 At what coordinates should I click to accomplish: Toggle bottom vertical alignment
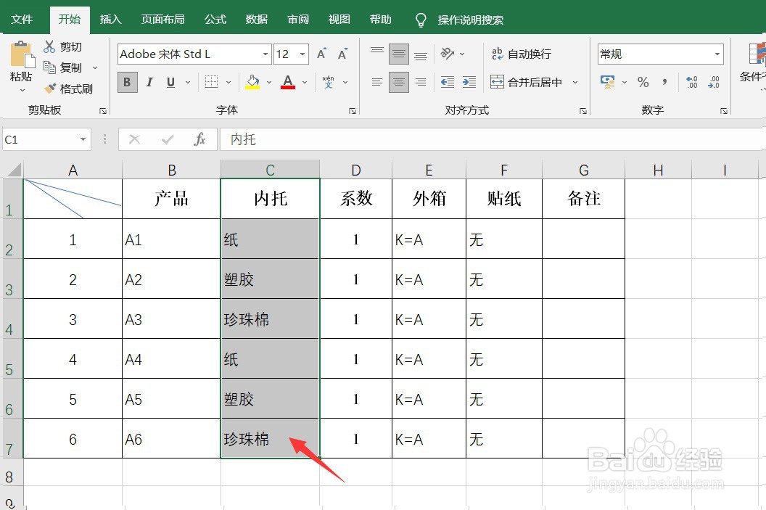pyautogui.click(x=421, y=57)
